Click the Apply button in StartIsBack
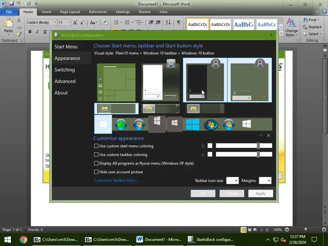This screenshot has height=246, width=328. coord(260,193)
